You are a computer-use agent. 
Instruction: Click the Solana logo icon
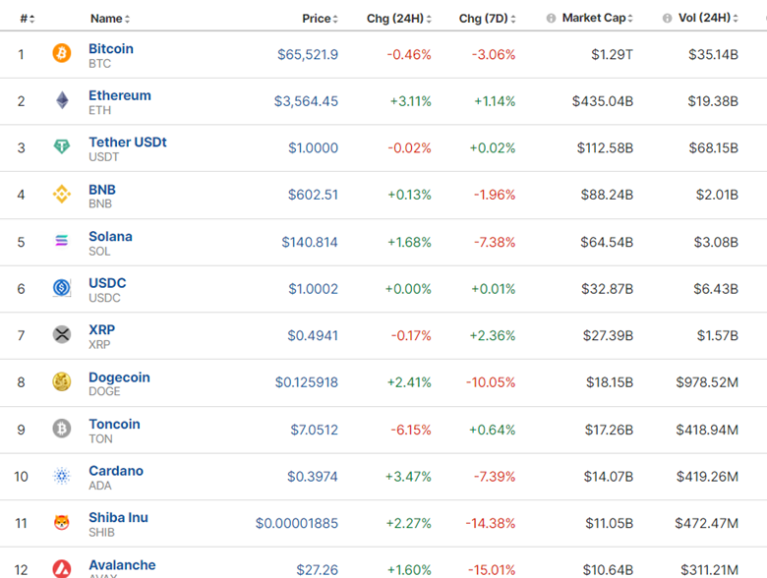pos(62,241)
